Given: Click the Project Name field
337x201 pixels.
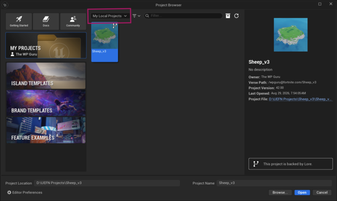Looking at the screenshot, I should 274,183.
